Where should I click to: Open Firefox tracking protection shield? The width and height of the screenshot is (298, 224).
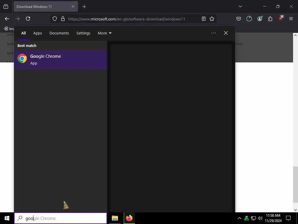click(x=55, y=19)
